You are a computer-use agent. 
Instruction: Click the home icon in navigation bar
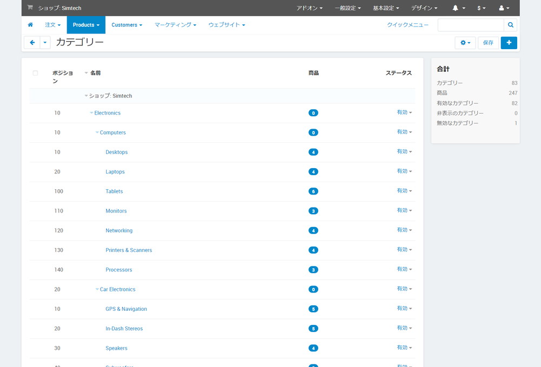[x=30, y=25]
